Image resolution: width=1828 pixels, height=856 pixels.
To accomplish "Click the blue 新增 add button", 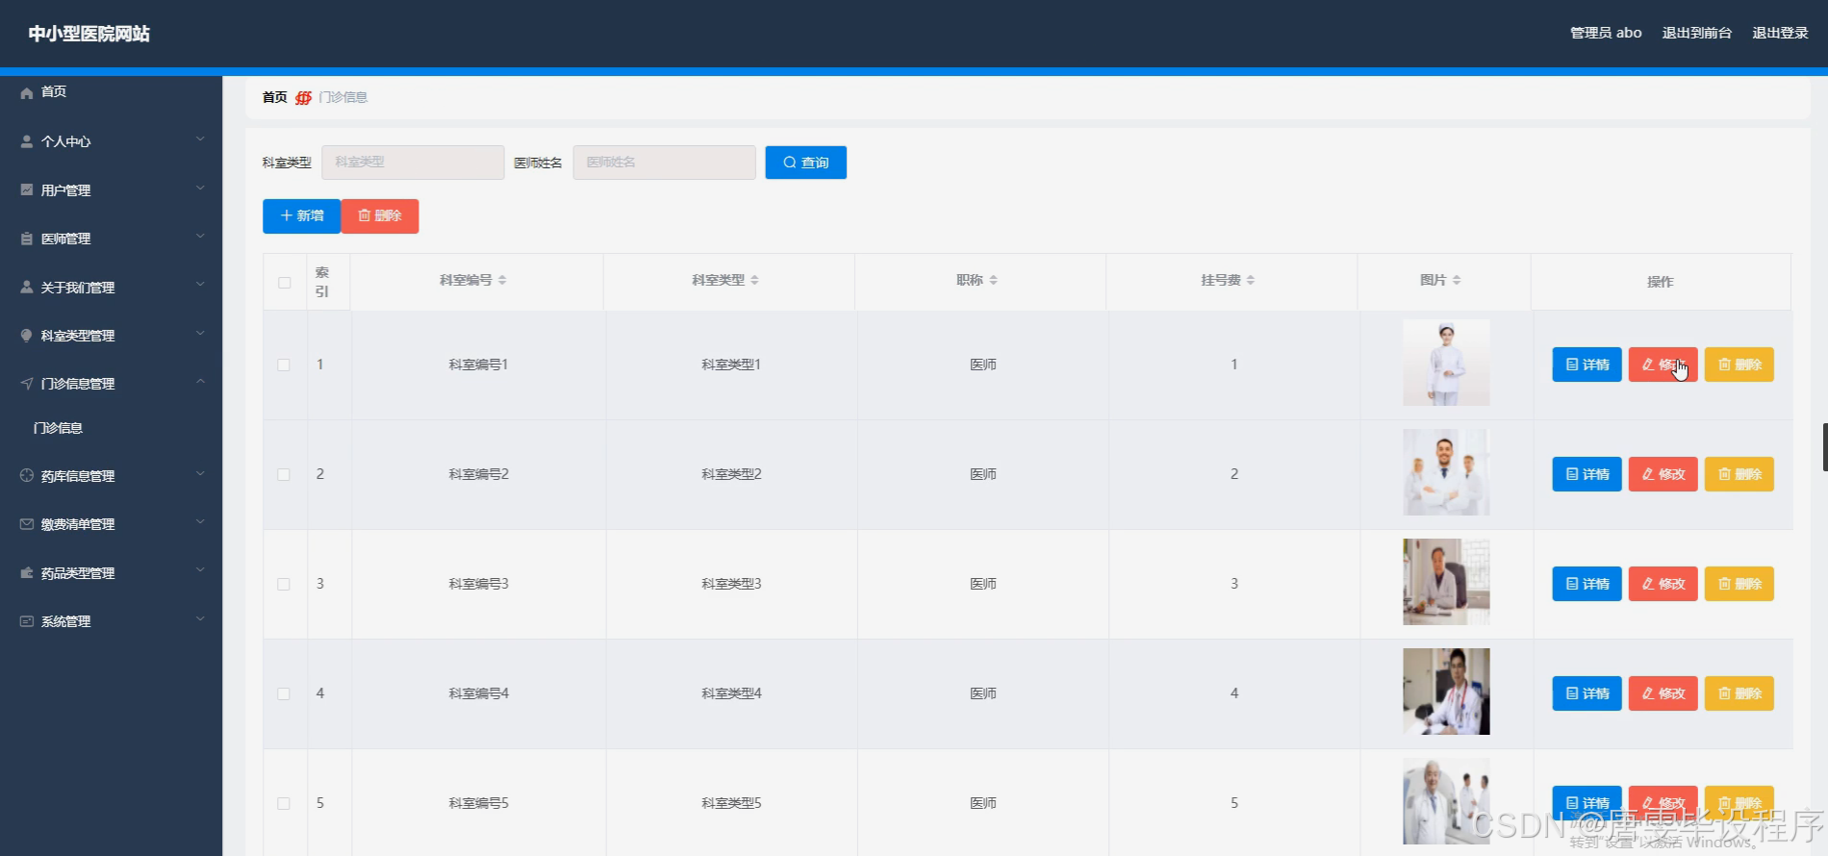I will point(302,216).
